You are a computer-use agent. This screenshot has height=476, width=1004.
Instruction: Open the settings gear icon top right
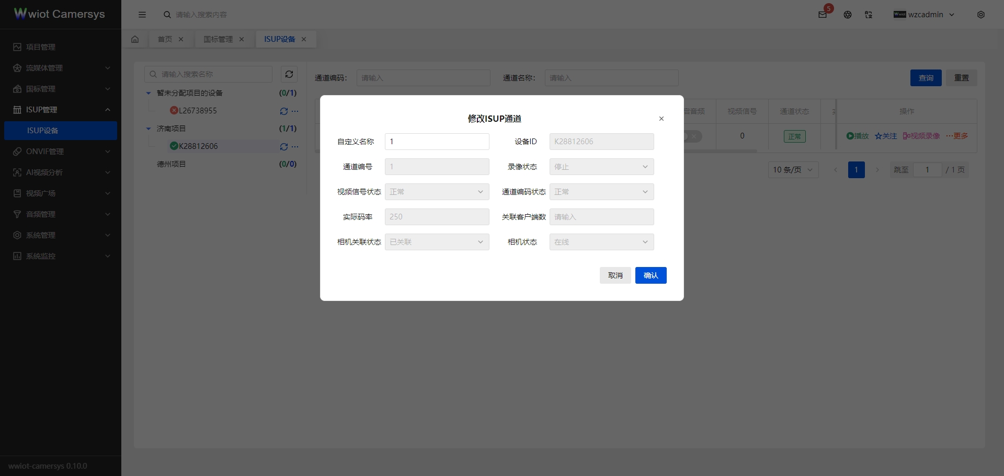(982, 15)
